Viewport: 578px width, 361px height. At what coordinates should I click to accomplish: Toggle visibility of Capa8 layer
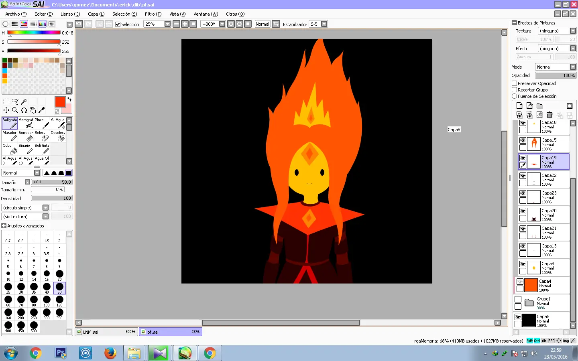[x=523, y=264]
